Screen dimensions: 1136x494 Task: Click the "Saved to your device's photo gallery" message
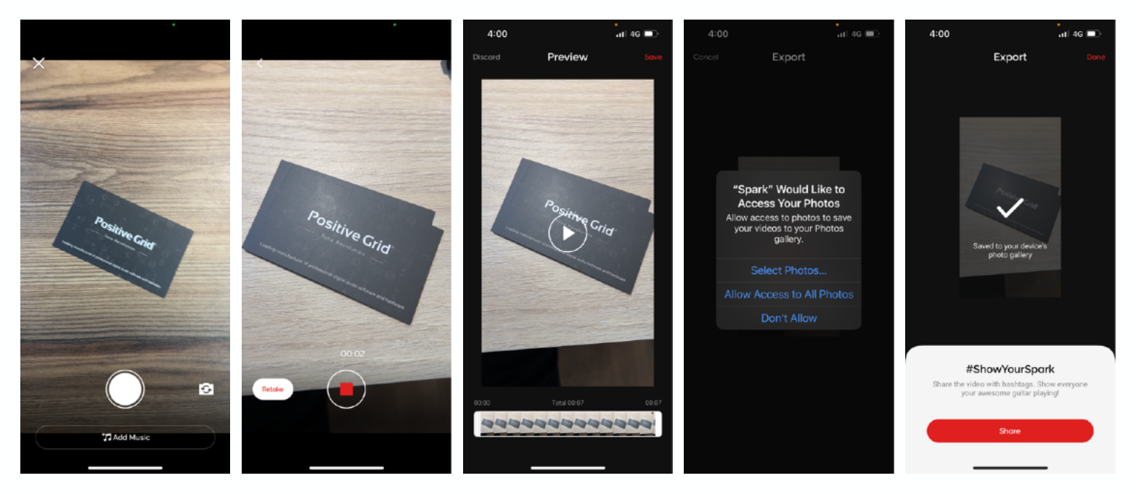[1010, 250]
